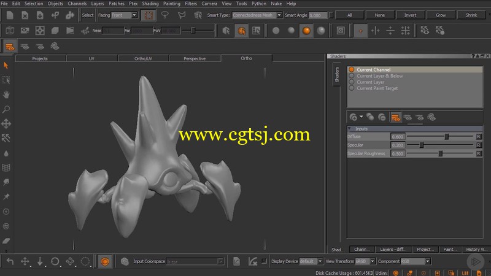Select the orange full lighting sphere
This screenshot has height=276, width=491.
click(306, 30)
